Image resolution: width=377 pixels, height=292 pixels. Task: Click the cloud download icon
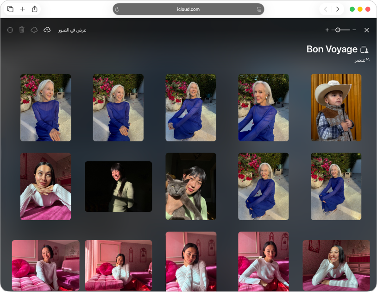point(34,30)
